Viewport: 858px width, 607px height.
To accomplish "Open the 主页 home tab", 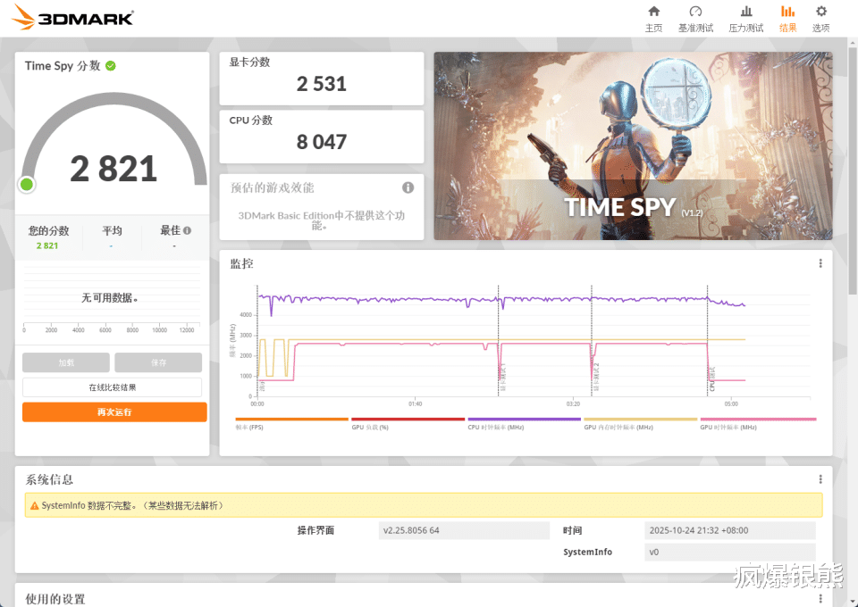I will click(653, 19).
